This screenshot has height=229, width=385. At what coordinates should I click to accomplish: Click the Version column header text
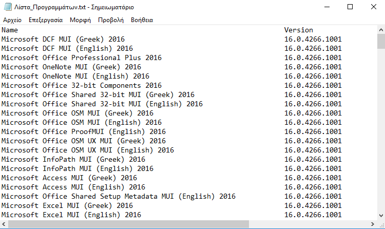pyautogui.click(x=299, y=30)
